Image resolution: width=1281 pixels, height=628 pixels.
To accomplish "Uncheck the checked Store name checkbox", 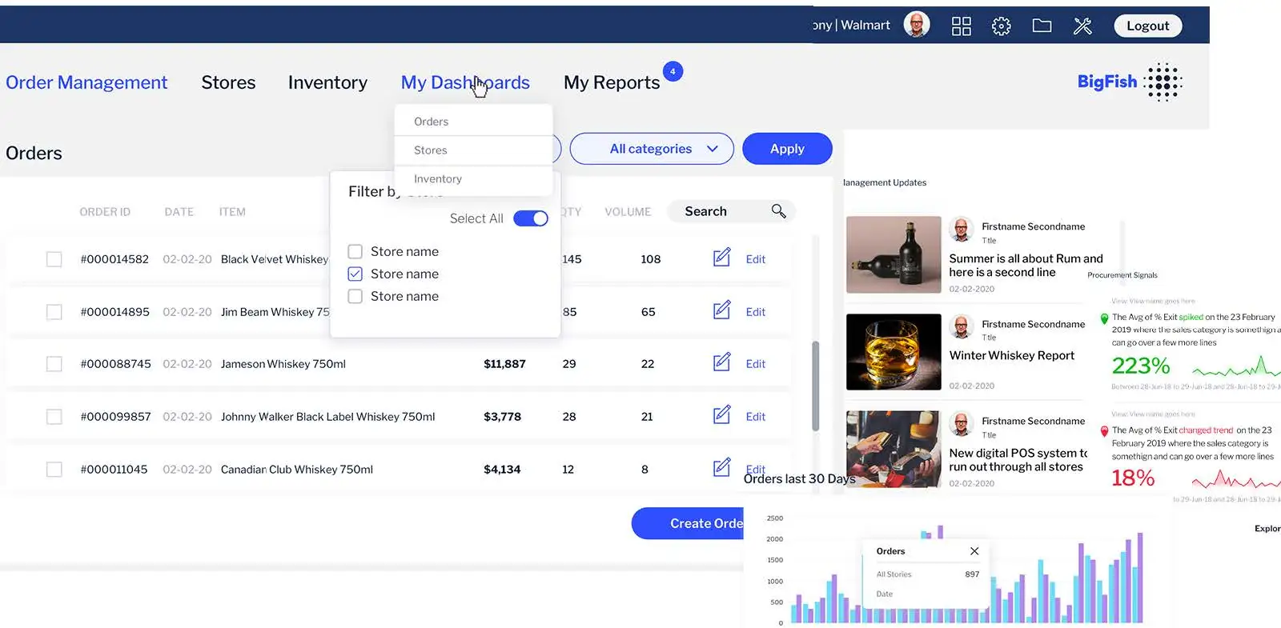I will tap(355, 274).
